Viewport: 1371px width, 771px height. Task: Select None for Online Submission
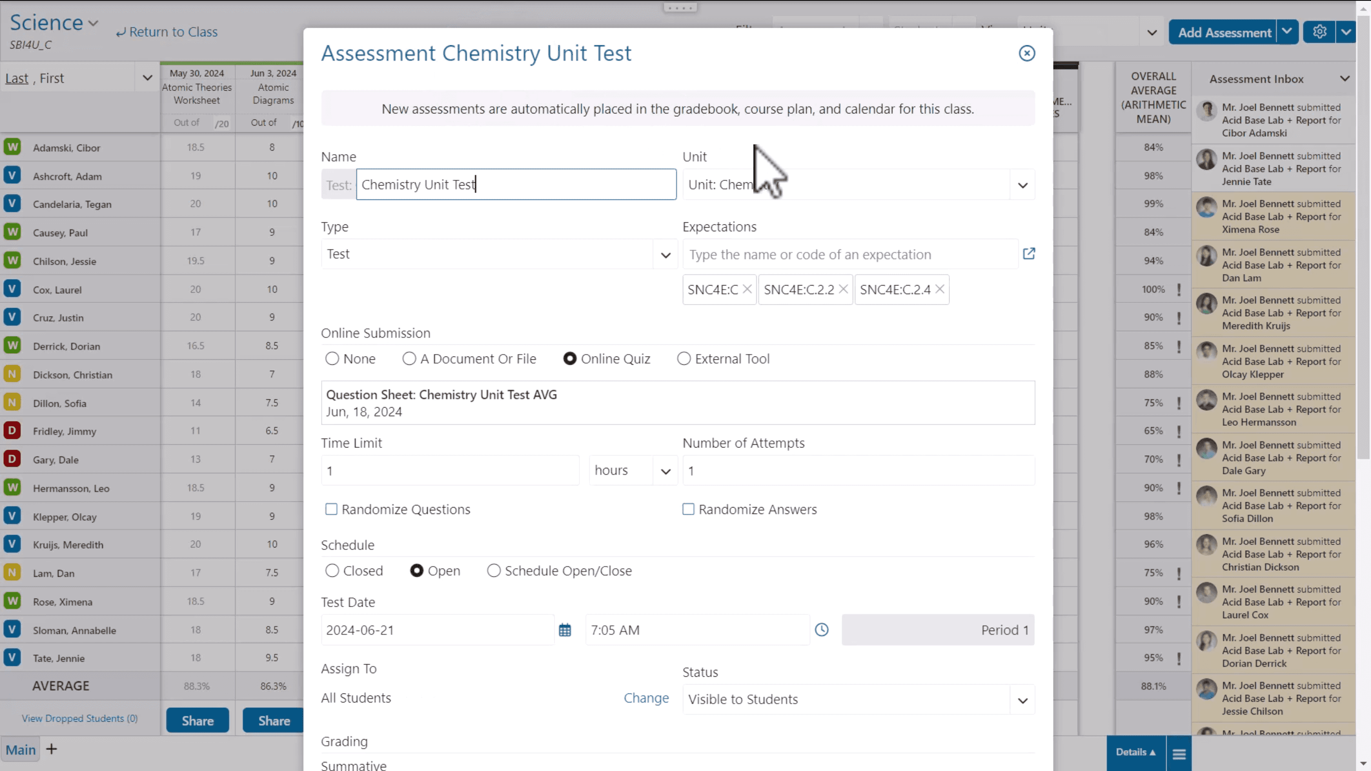pos(332,359)
